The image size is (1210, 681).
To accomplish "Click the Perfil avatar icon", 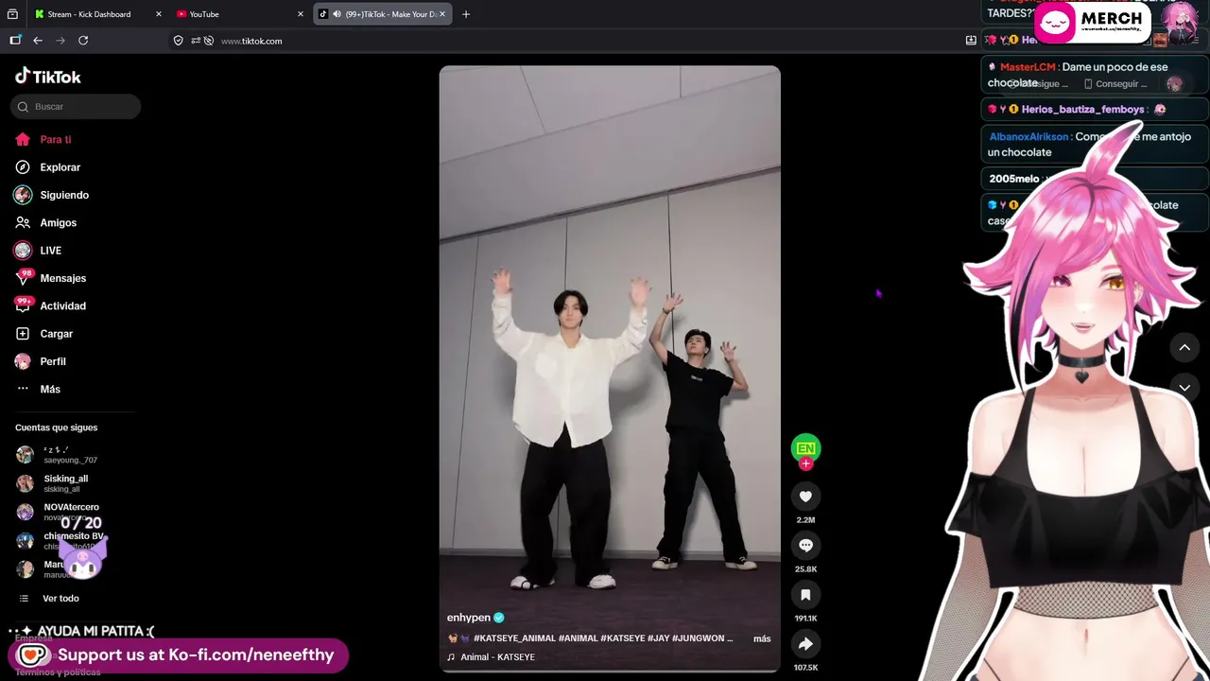I will pyautogui.click(x=23, y=361).
